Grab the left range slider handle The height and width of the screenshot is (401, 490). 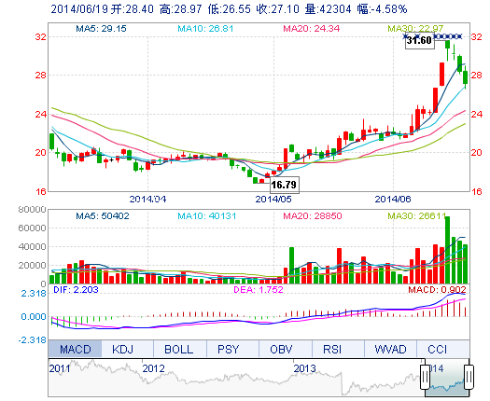425,377
